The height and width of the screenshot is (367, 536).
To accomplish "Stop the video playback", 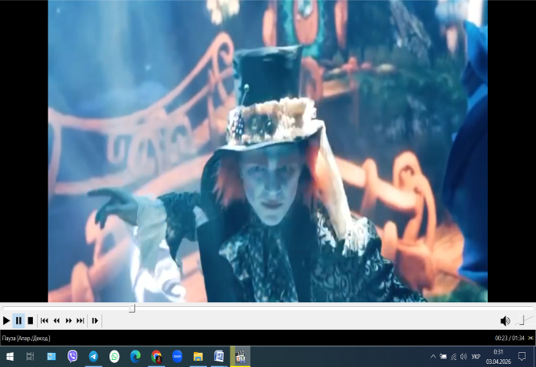I will [x=30, y=320].
